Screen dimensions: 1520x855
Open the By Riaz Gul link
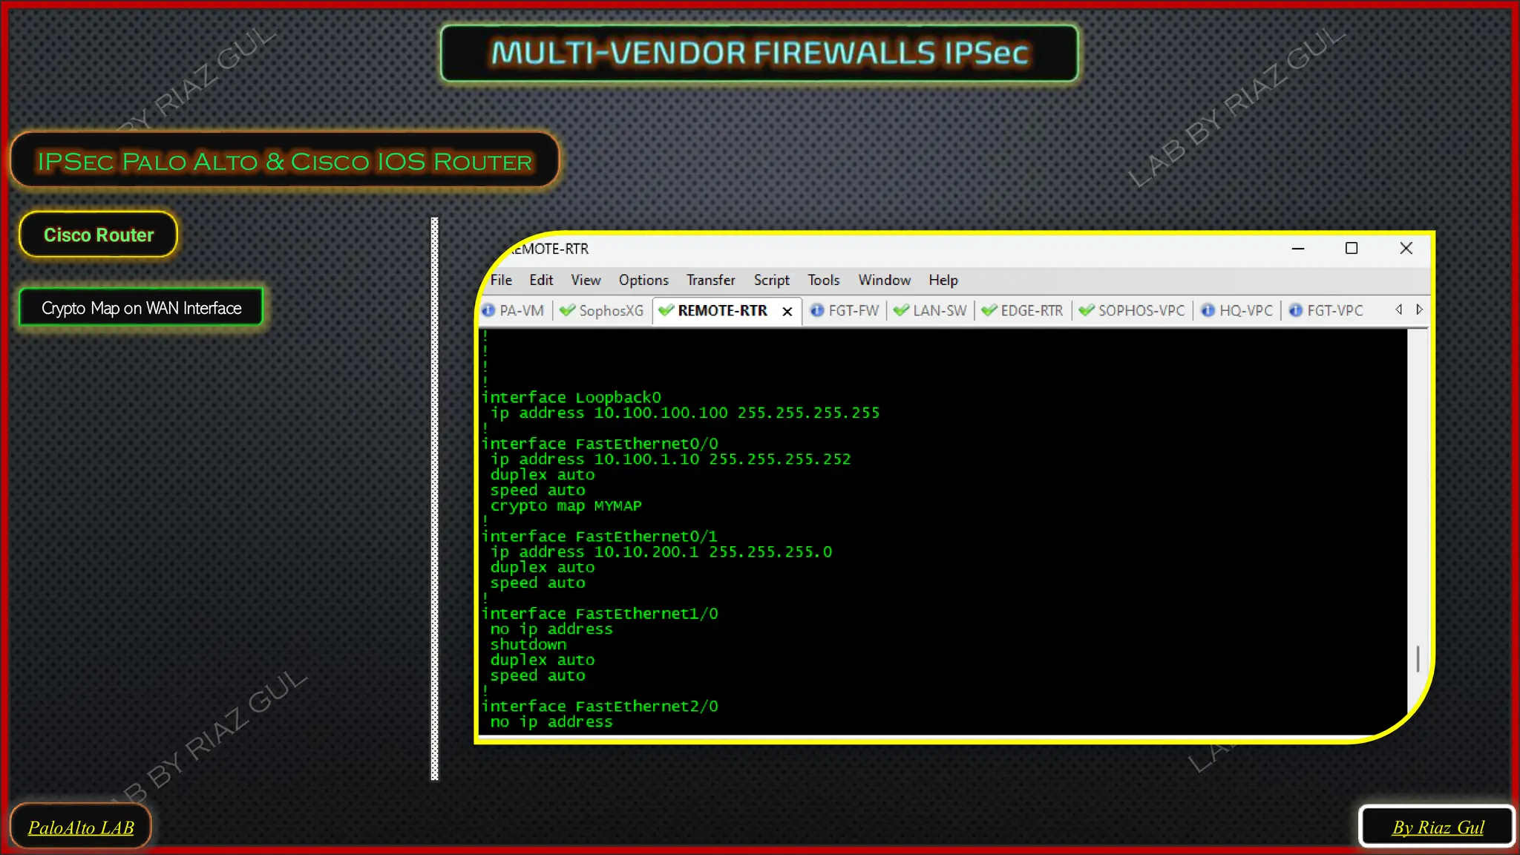[x=1438, y=828]
